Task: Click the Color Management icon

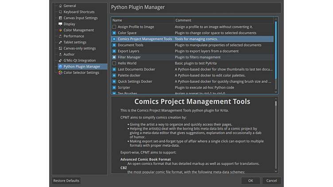Action: tap(60, 30)
